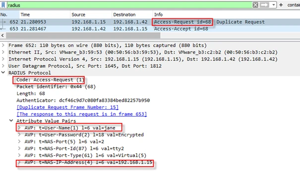Screen dimensions: 300x180
Task: Clear the radius display filter
Action: tap(255, 5)
